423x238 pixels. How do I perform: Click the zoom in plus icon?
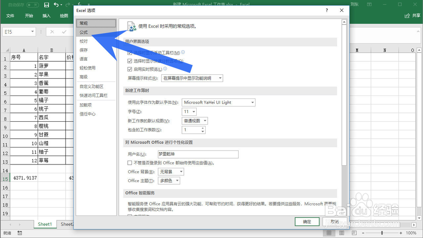point(401,233)
